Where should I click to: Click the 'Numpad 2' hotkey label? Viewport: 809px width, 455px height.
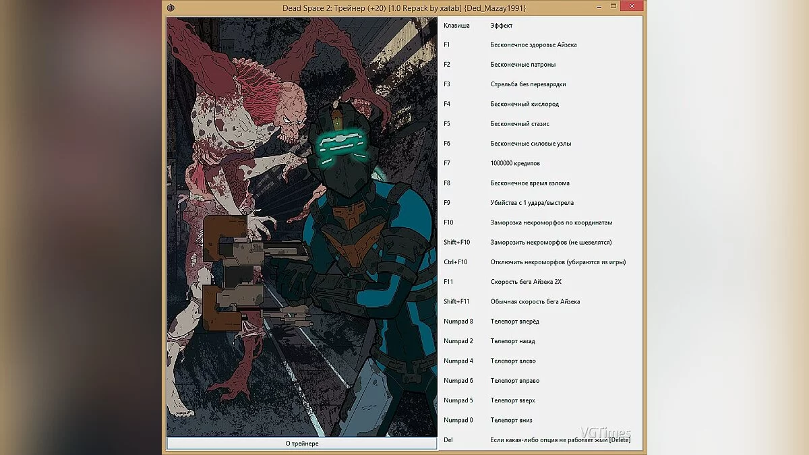coord(458,341)
